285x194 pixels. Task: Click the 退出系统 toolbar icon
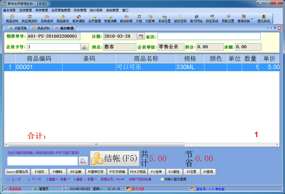[263, 19]
